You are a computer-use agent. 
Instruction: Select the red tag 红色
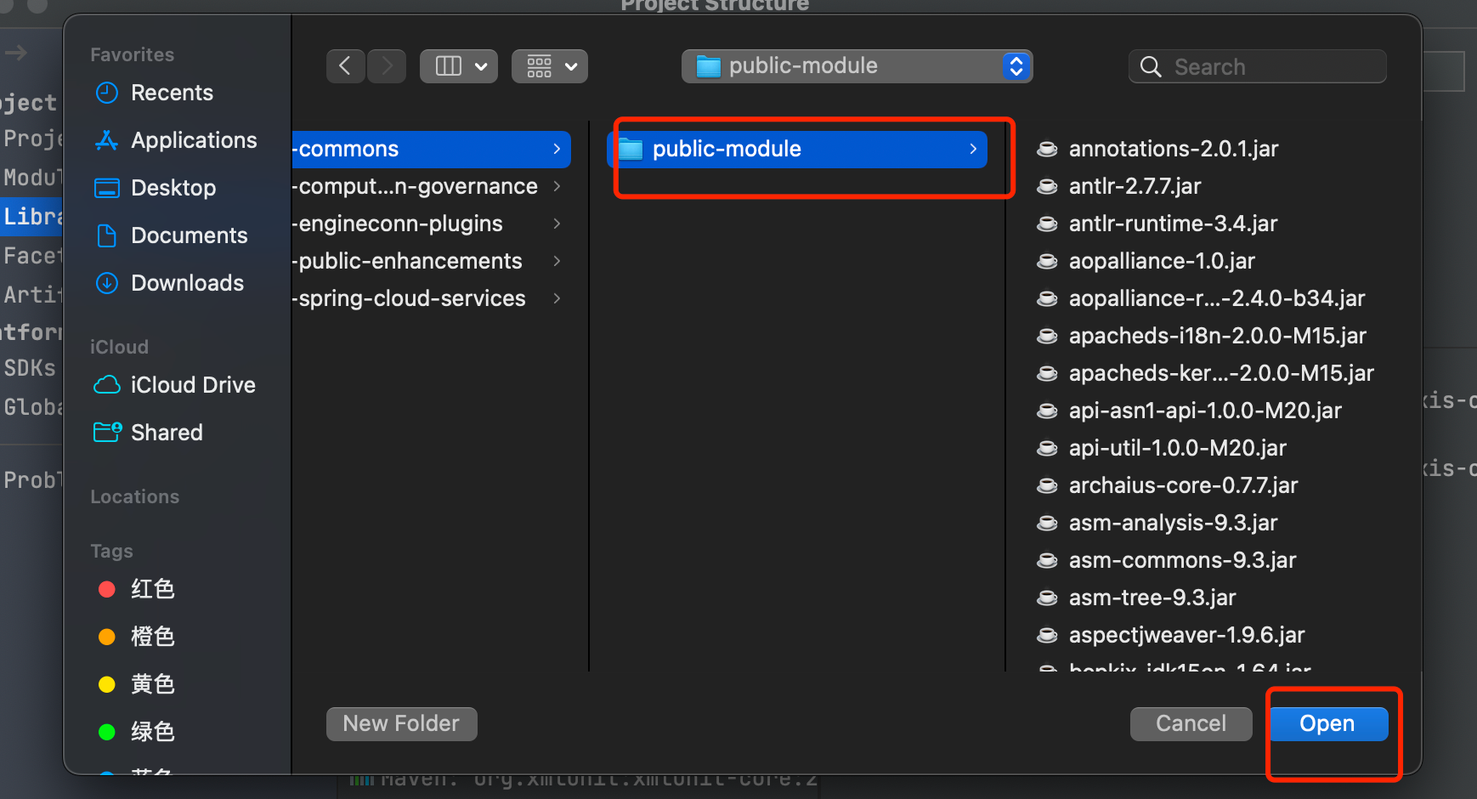[151, 589]
